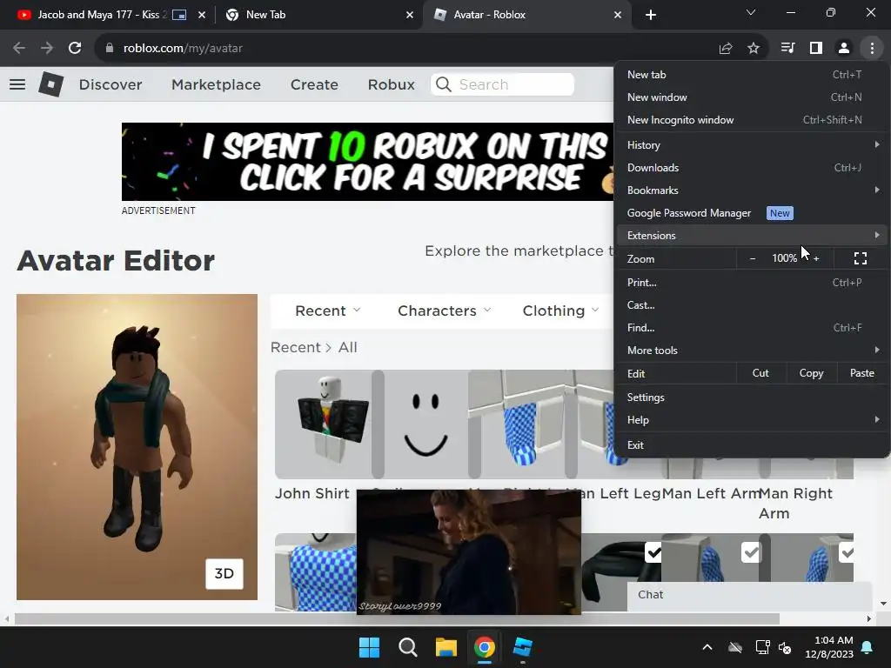Screen dimensions: 891x668
Task: Click the browser forward arrow
Action: pos(47,49)
